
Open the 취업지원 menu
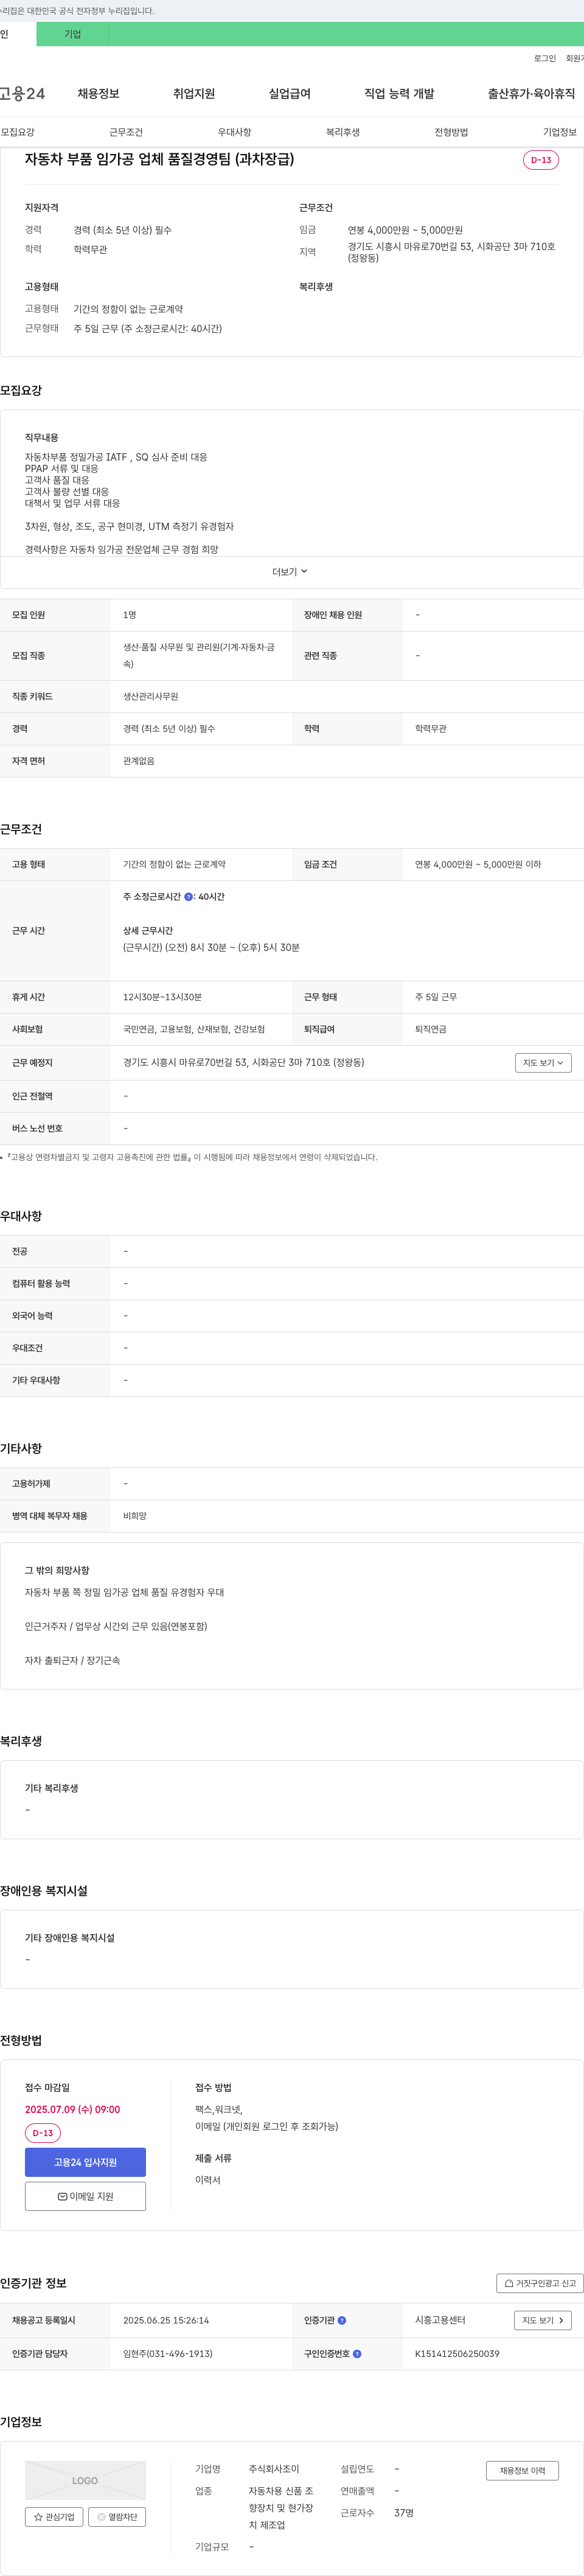(x=194, y=93)
